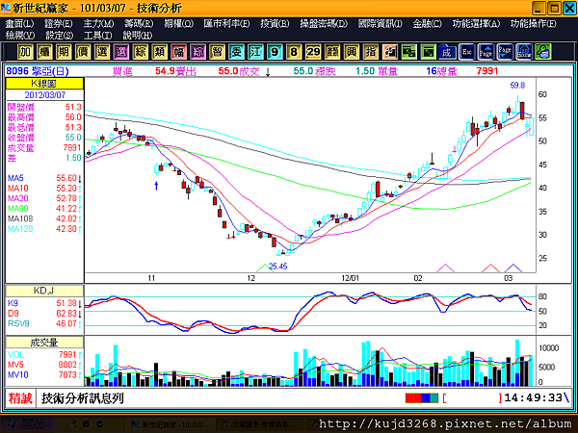
Task: Click the MV10 7073 value row
Action: click(44, 375)
